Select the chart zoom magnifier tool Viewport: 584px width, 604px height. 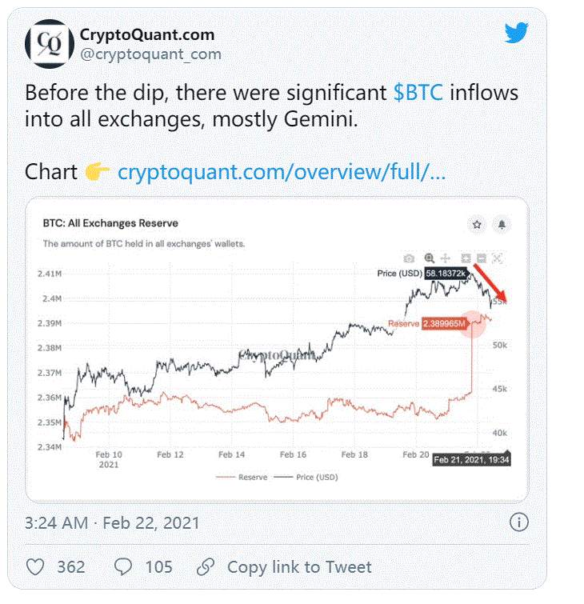point(429,258)
